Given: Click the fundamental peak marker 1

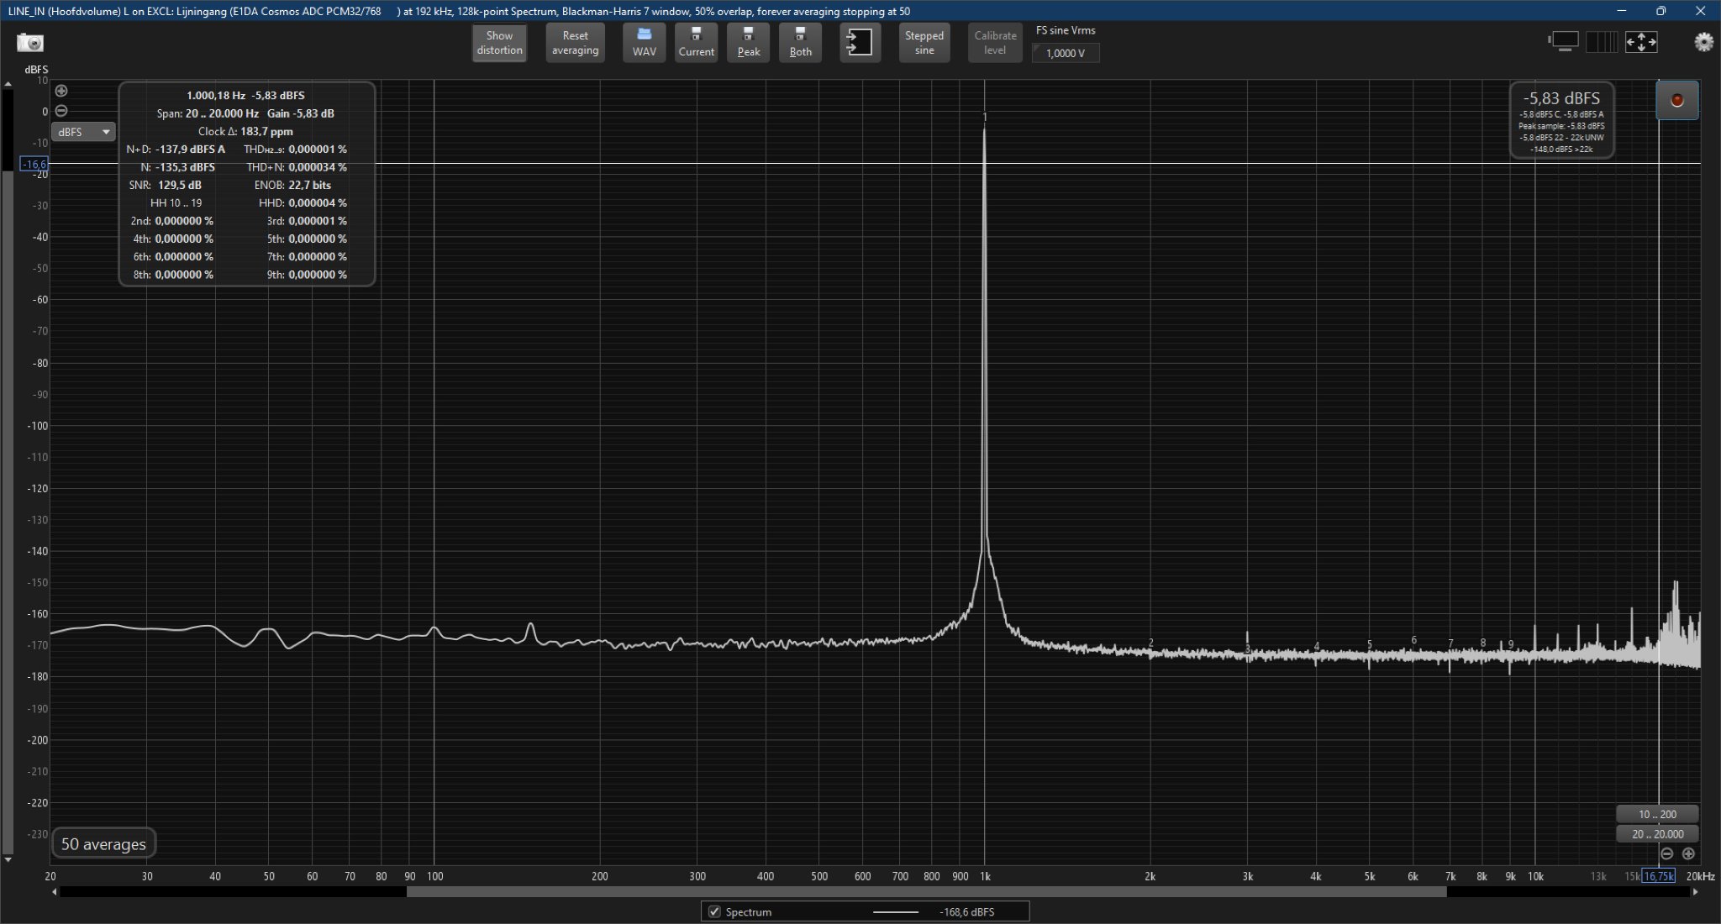Looking at the screenshot, I should [985, 118].
